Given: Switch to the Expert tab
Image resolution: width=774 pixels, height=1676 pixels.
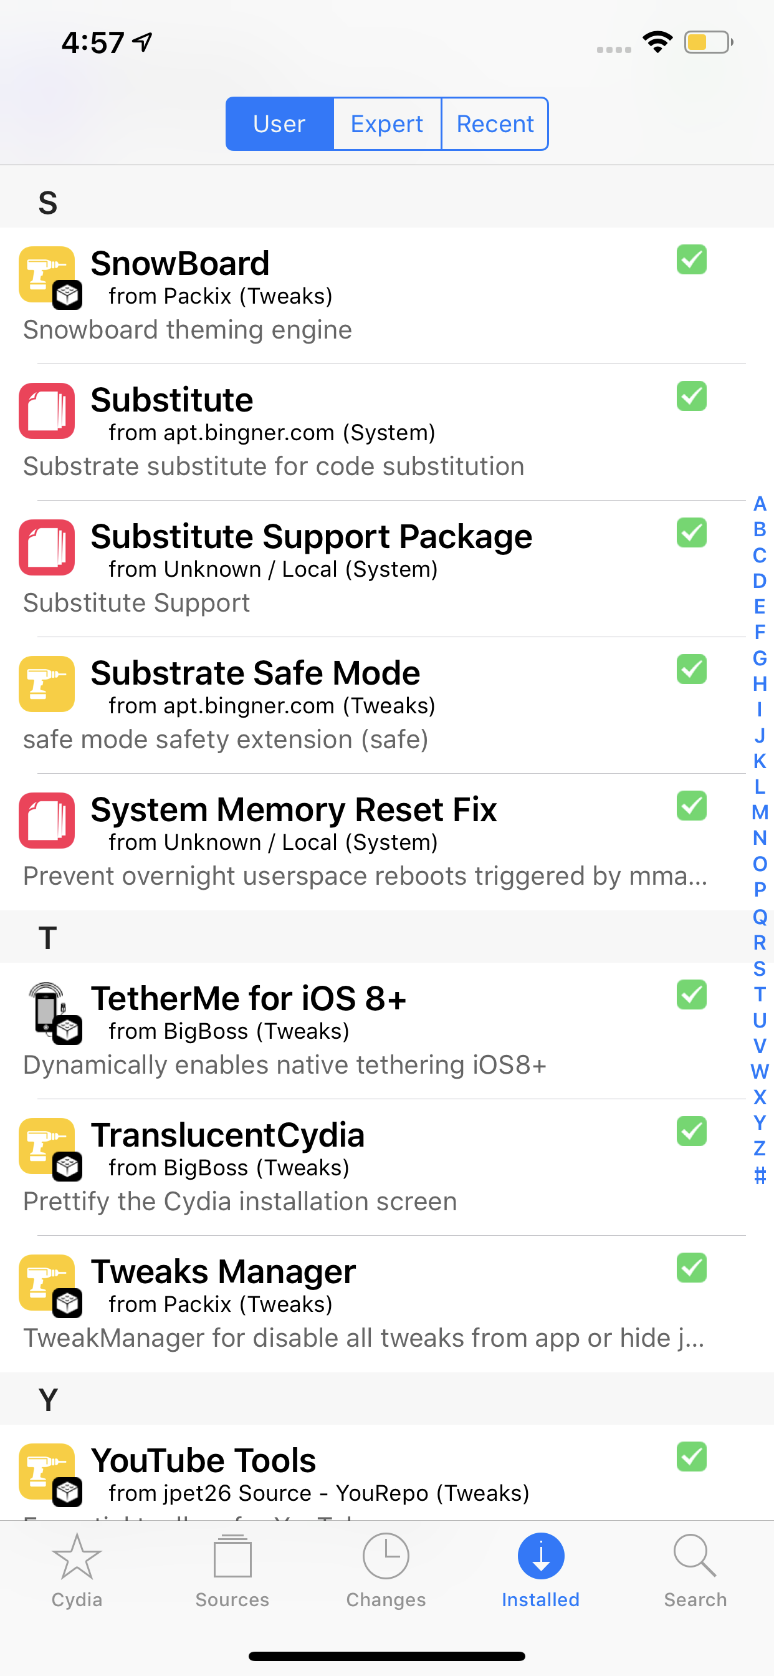Looking at the screenshot, I should coord(386,123).
